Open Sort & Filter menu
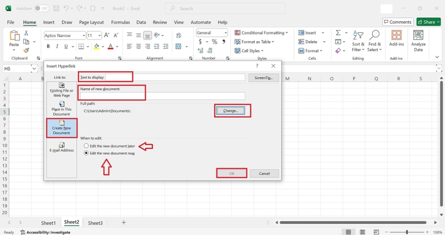 (x=358, y=41)
